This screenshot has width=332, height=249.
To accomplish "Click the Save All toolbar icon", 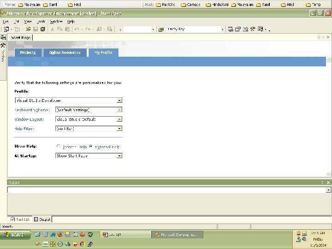I will click(x=43, y=29).
